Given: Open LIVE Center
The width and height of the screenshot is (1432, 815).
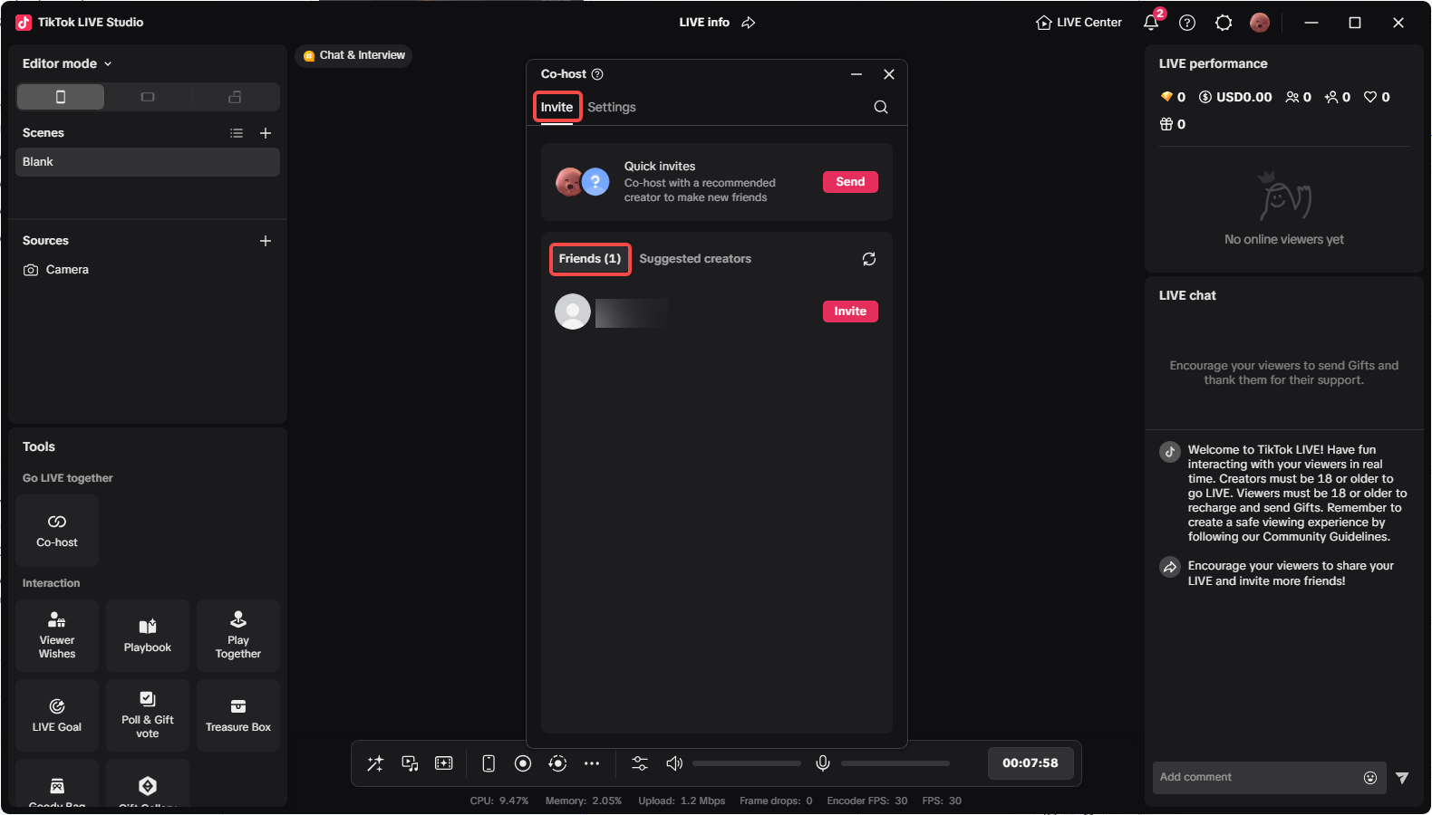Looking at the screenshot, I should point(1079,23).
